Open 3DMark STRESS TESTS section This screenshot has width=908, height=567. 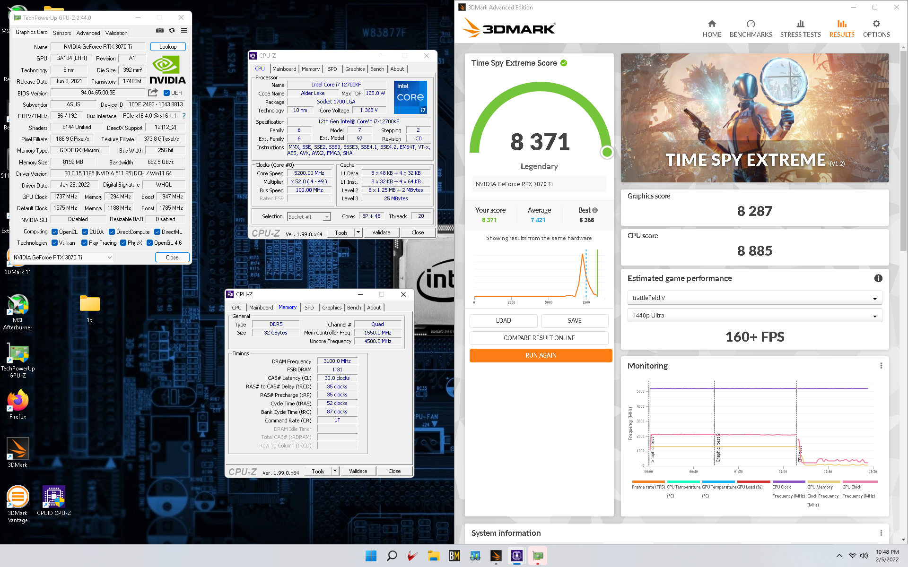[x=800, y=28]
